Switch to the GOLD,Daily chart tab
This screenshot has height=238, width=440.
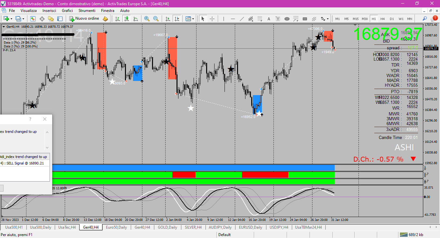pos(167,227)
